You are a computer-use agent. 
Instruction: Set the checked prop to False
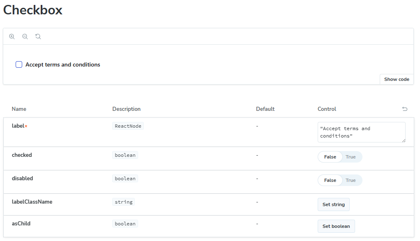330,157
